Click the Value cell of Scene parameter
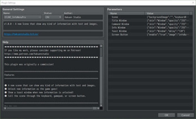 (x=168, y=17)
